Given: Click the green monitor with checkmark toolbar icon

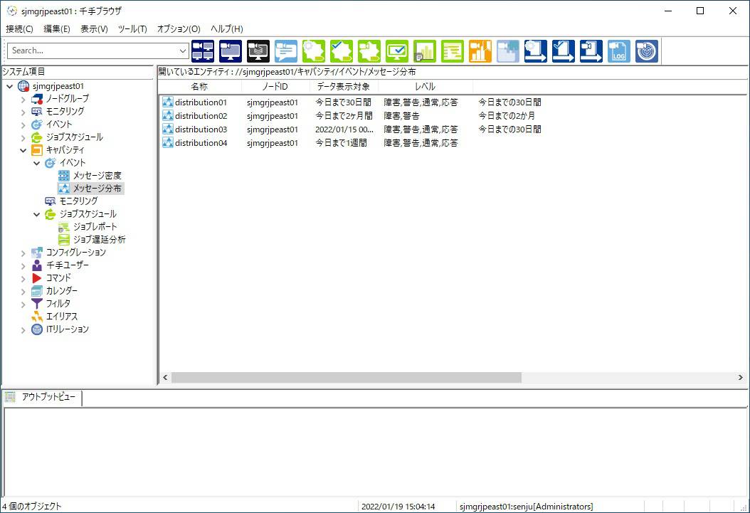Looking at the screenshot, I should (397, 51).
